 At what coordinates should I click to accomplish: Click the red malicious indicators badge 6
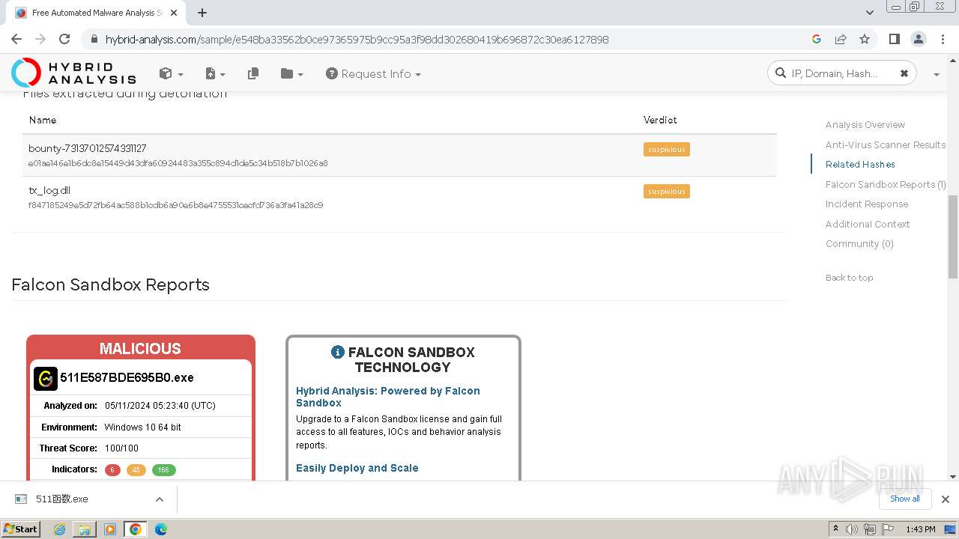[x=112, y=470]
